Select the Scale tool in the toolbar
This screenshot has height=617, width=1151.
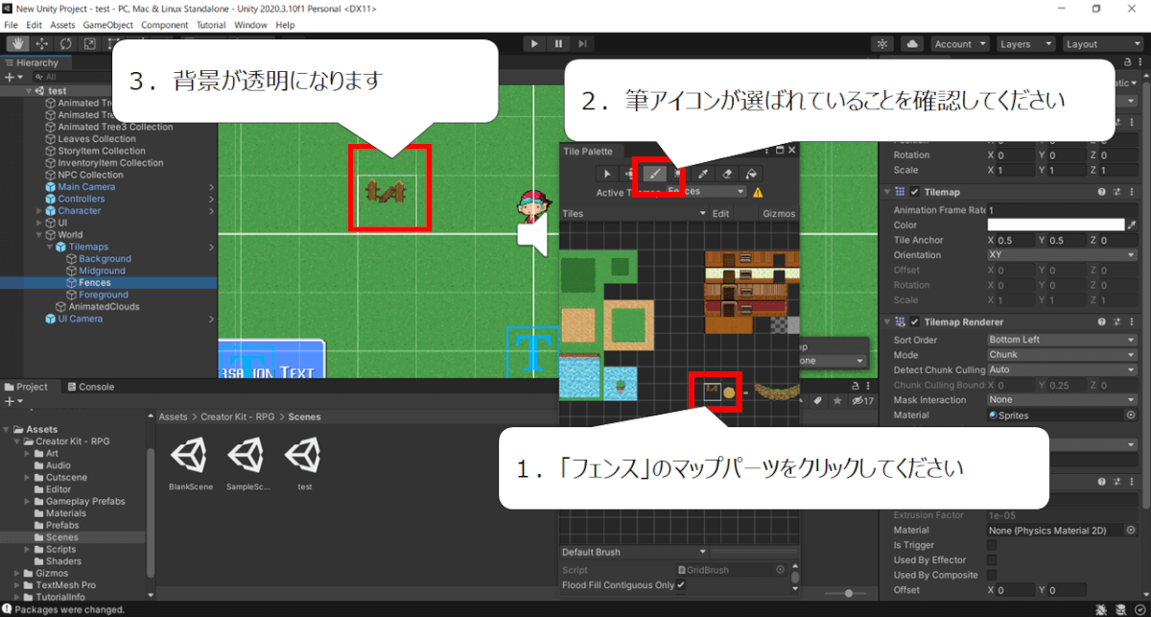90,43
